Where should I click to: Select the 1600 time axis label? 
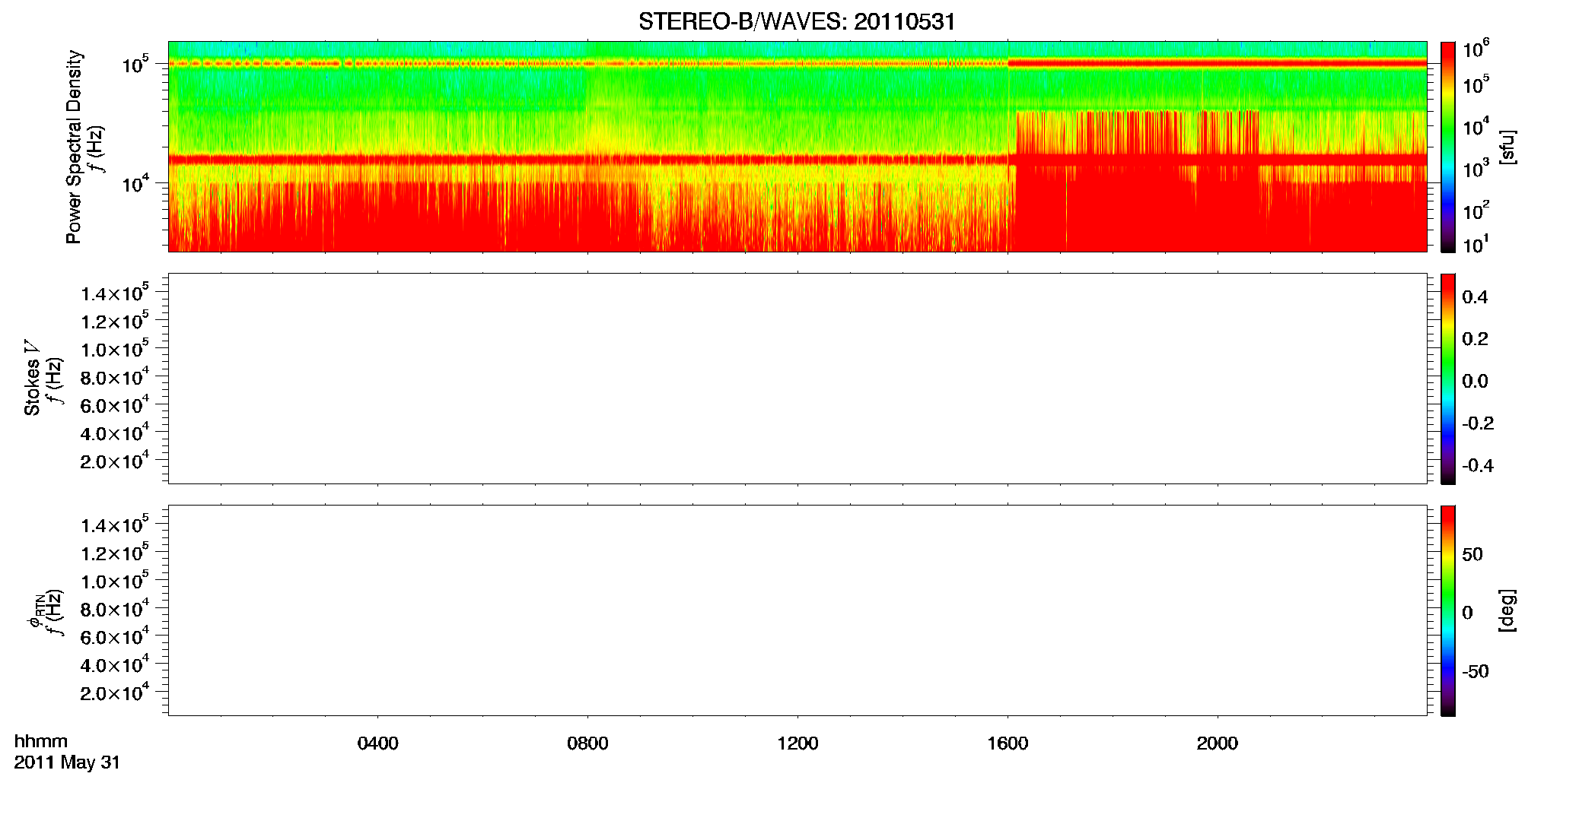(1008, 743)
